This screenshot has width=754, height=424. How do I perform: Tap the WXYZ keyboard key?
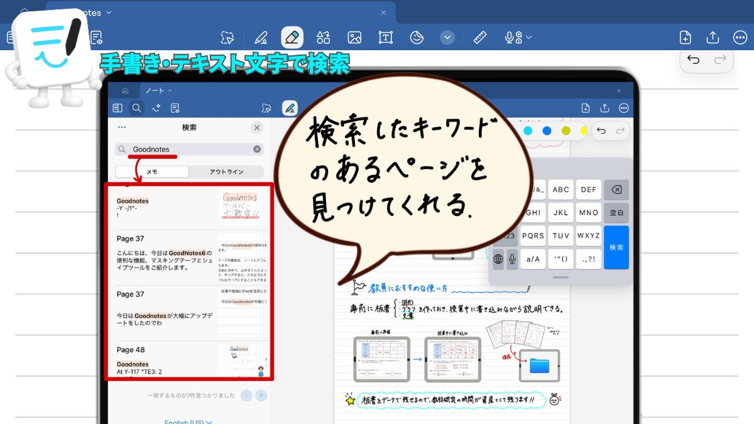click(x=589, y=236)
